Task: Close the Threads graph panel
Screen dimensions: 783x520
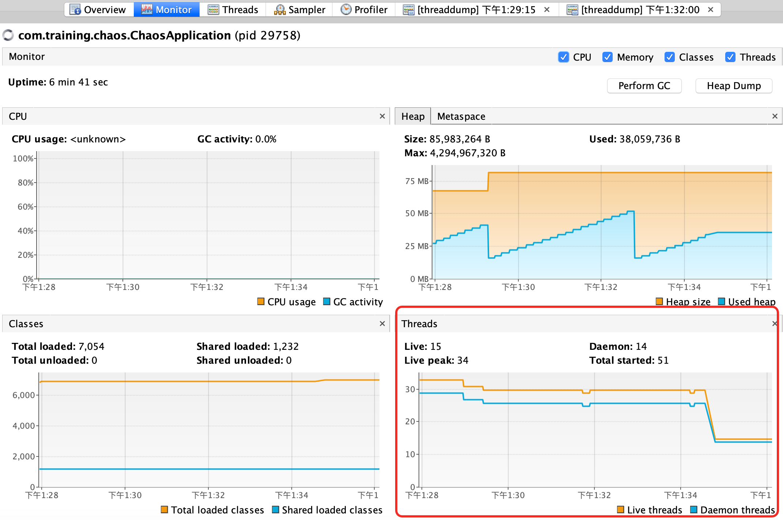Action: click(774, 324)
